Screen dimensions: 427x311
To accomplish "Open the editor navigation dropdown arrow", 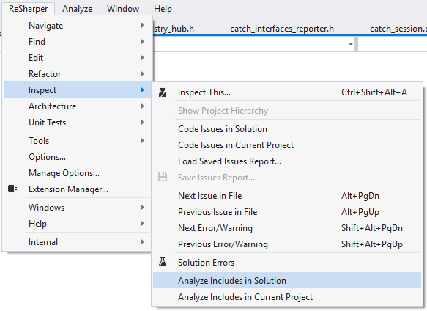I will (x=351, y=44).
